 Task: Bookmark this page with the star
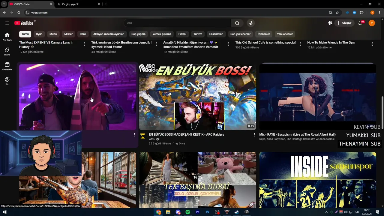[x=337, y=13]
